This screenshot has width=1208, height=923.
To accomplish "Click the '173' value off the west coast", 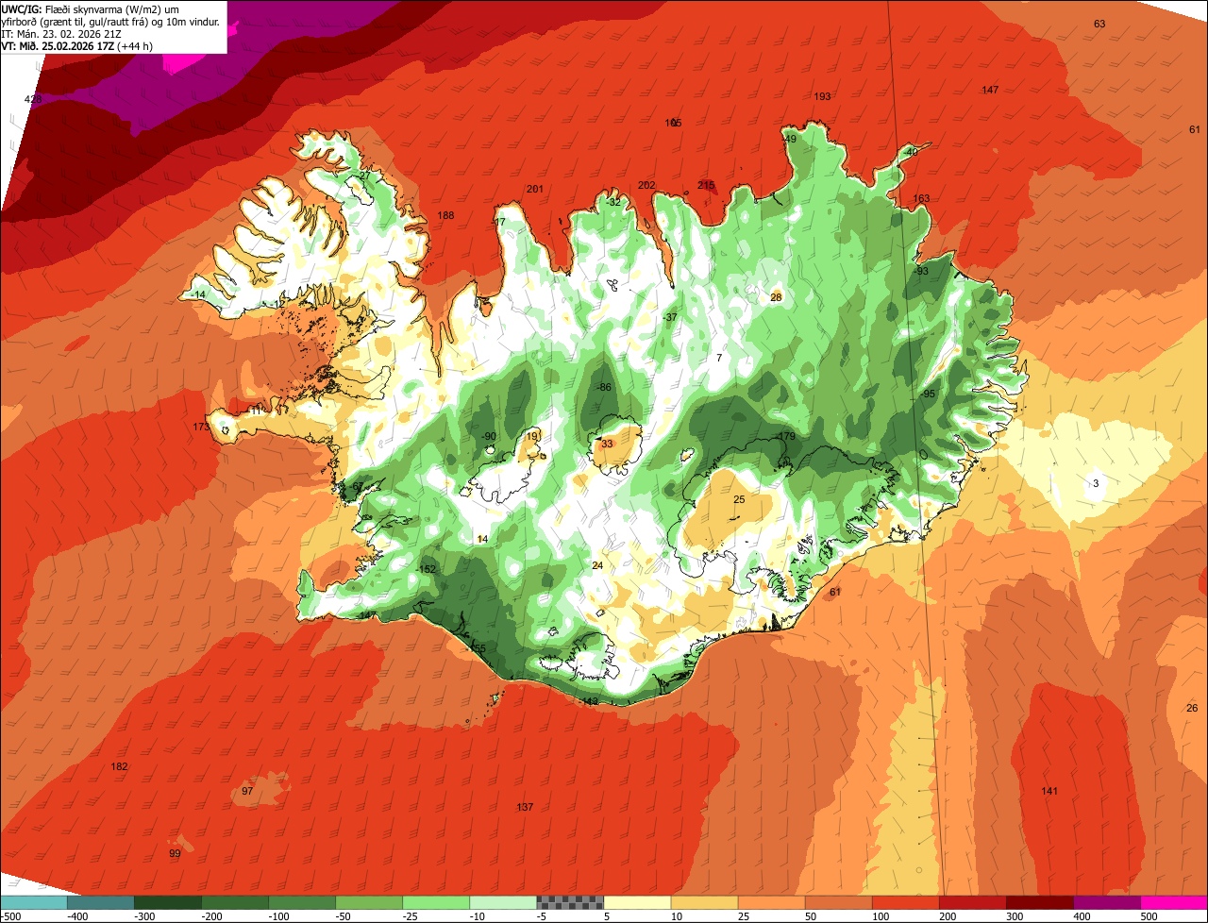I will [201, 427].
